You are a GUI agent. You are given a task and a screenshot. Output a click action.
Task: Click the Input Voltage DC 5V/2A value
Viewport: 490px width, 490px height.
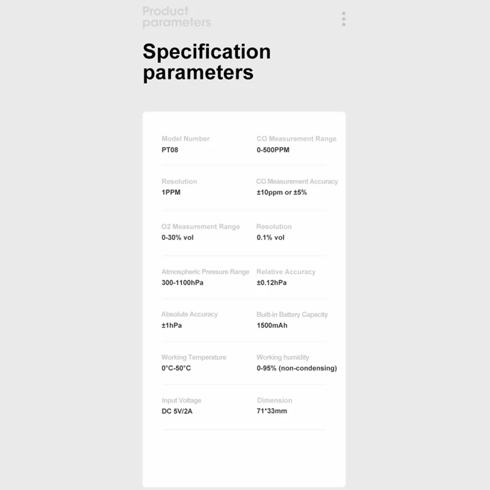pyautogui.click(x=177, y=411)
